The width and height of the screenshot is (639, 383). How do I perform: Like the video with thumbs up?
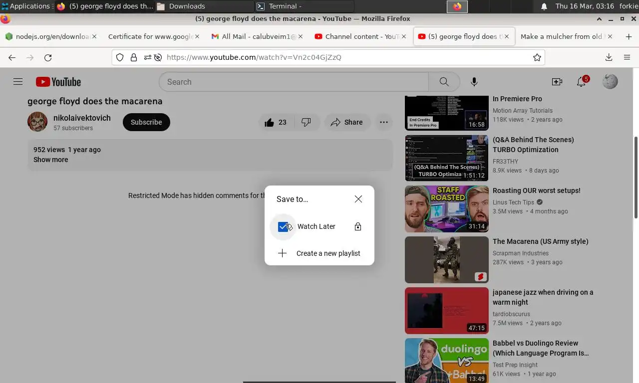pyautogui.click(x=276, y=122)
